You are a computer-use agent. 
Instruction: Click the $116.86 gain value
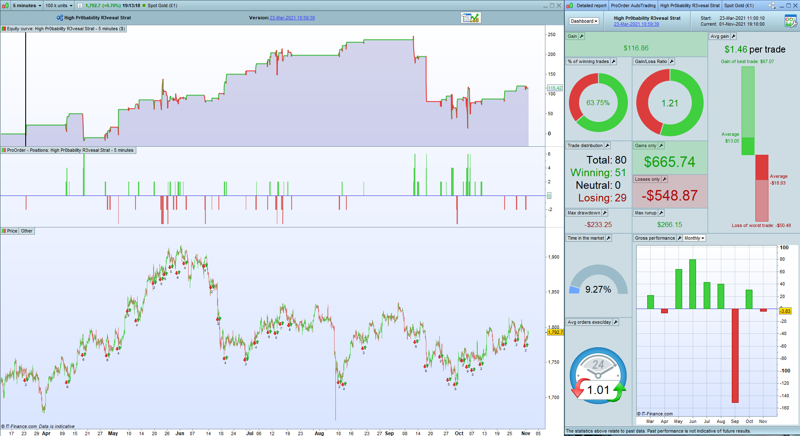(x=636, y=48)
